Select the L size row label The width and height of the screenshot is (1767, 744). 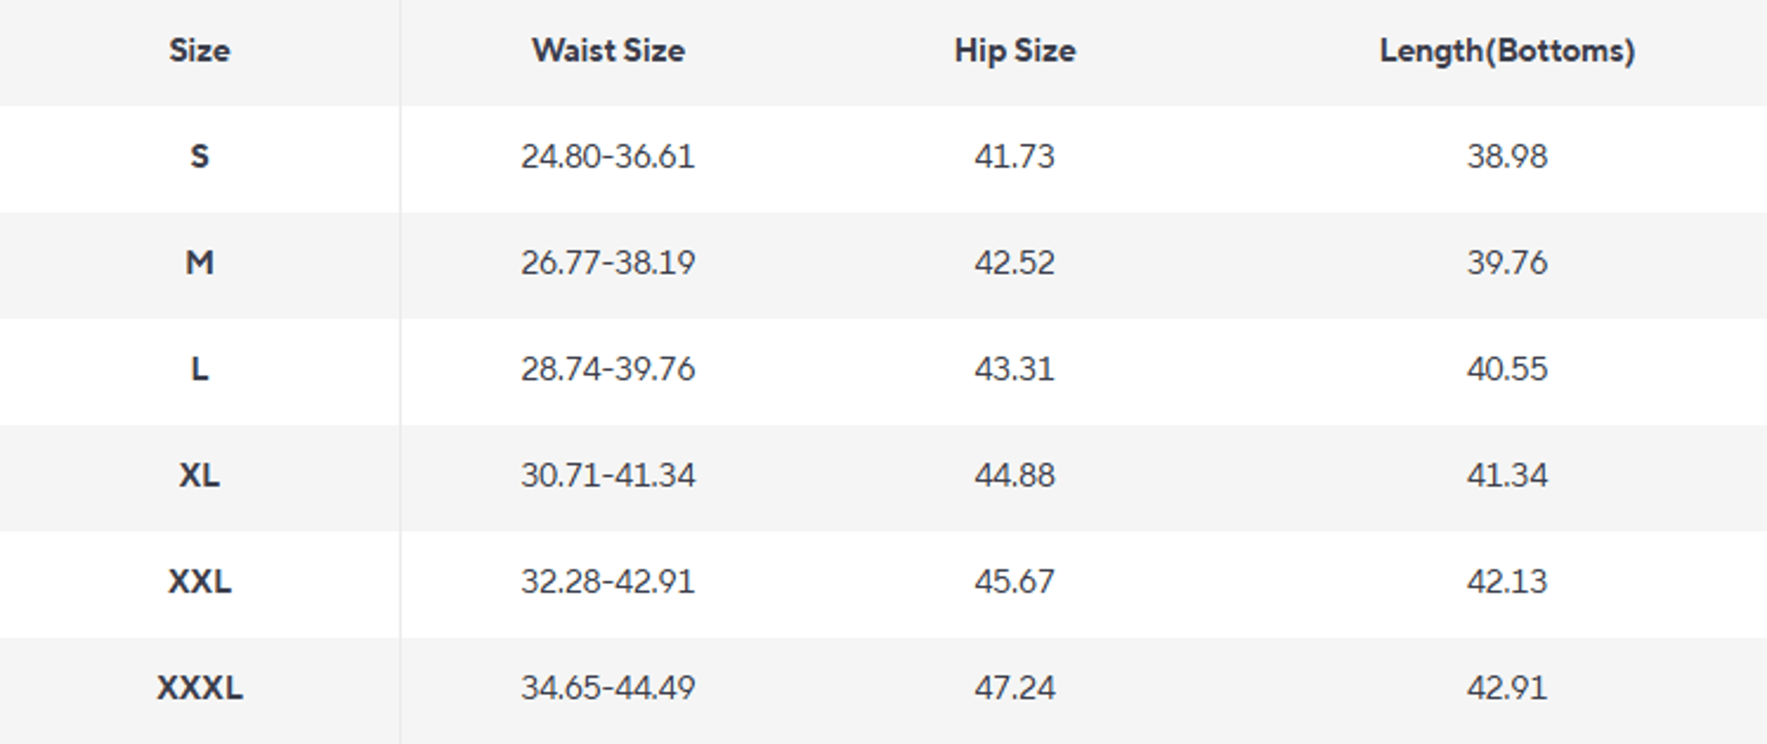click(x=200, y=369)
